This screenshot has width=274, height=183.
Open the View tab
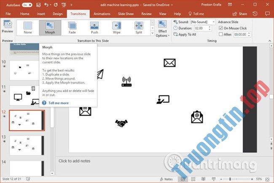tap(163, 14)
